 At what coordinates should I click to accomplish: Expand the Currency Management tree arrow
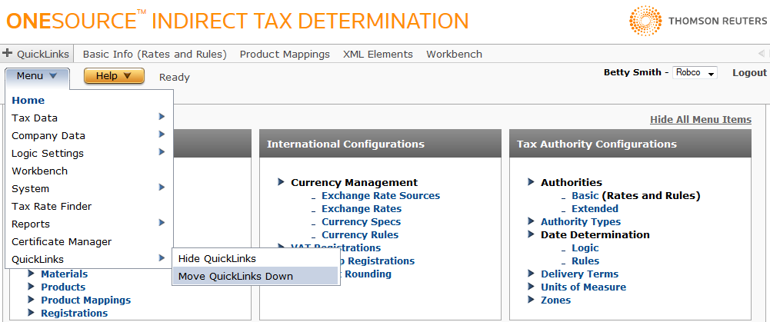[x=282, y=183]
